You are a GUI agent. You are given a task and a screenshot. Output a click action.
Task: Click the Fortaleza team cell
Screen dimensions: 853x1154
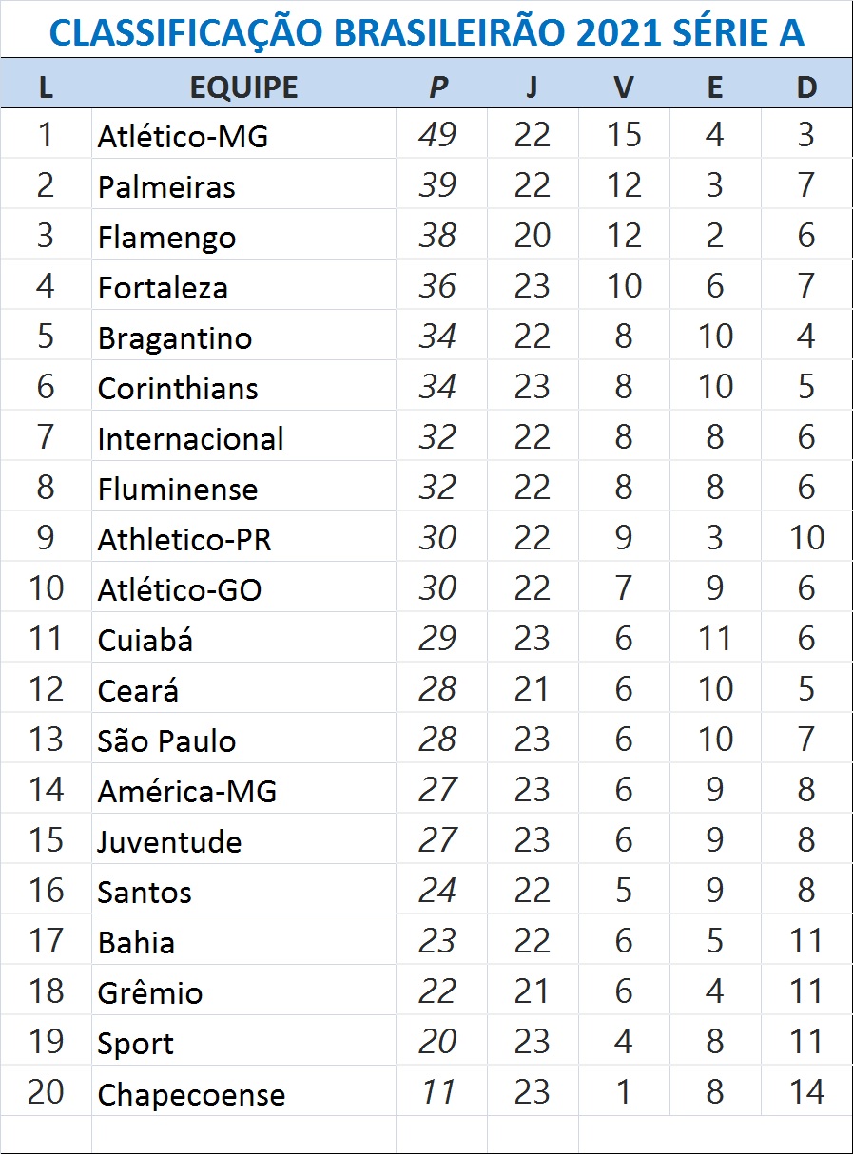pos(163,288)
